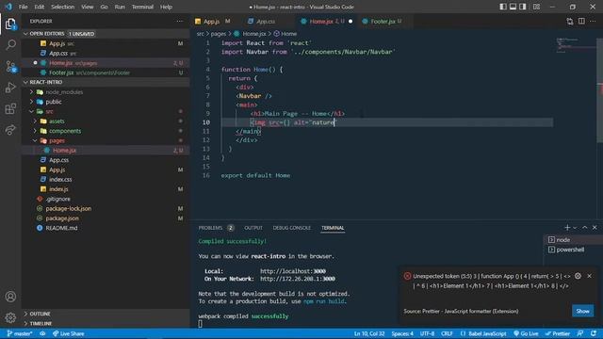The height and width of the screenshot is (339, 603).
Task: Collapse the Open Editors section
Action: [x=26, y=34]
